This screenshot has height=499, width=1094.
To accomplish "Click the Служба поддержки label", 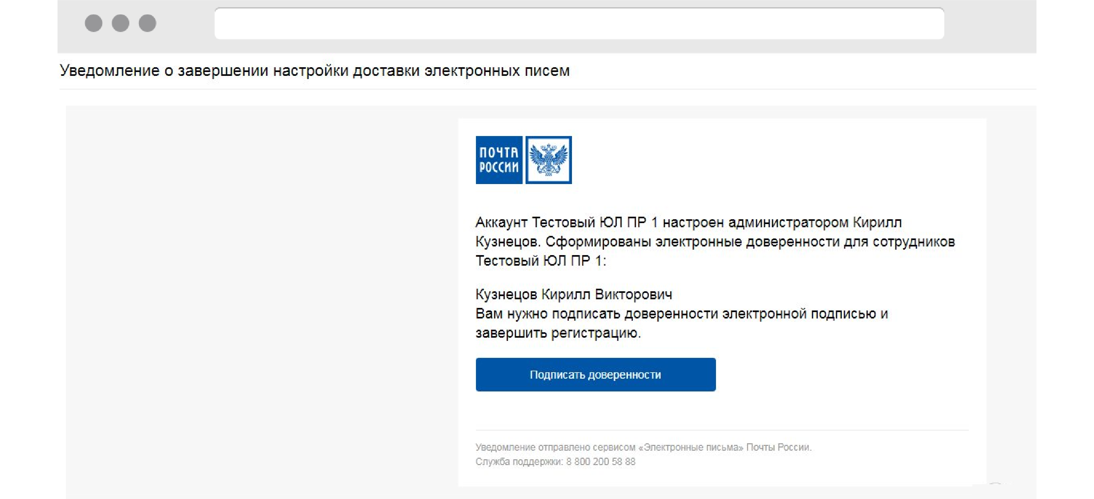I will pyautogui.click(x=519, y=462).
